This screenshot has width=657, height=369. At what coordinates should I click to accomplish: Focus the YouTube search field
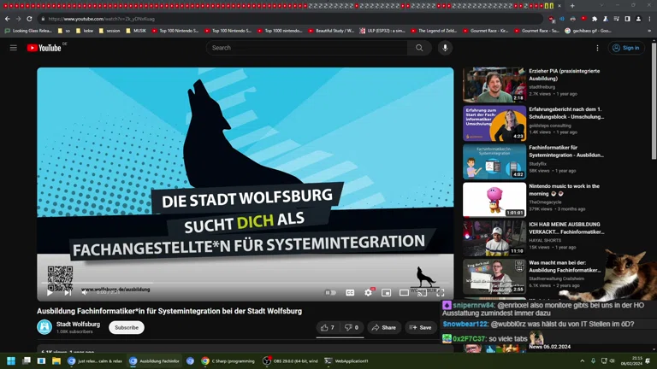pyautogui.click(x=307, y=48)
